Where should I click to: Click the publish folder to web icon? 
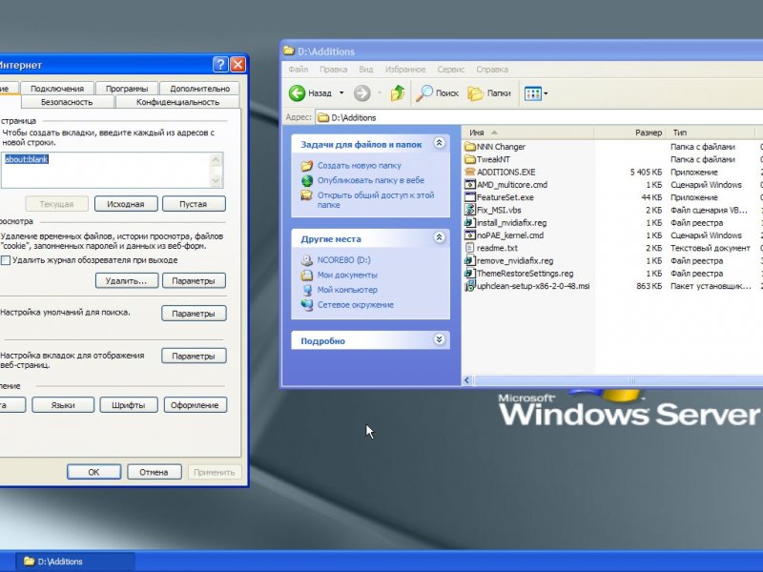(x=306, y=180)
